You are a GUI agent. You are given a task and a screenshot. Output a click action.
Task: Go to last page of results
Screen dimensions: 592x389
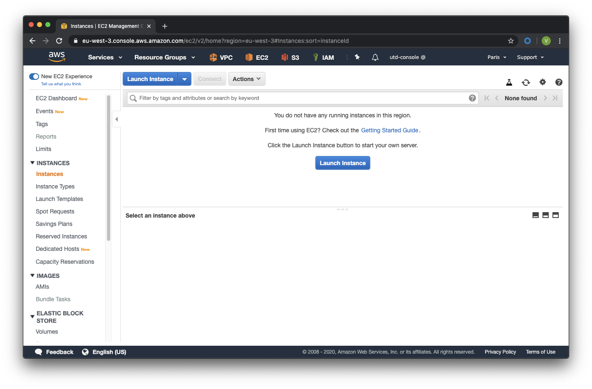[x=555, y=98]
